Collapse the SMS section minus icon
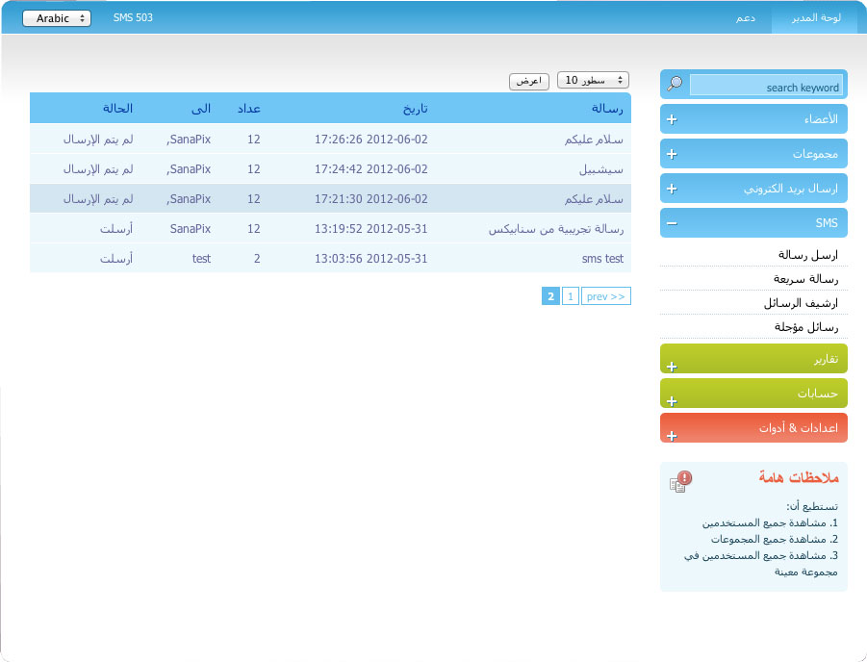This screenshot has width=867, height=662. [x=672, y=223]
